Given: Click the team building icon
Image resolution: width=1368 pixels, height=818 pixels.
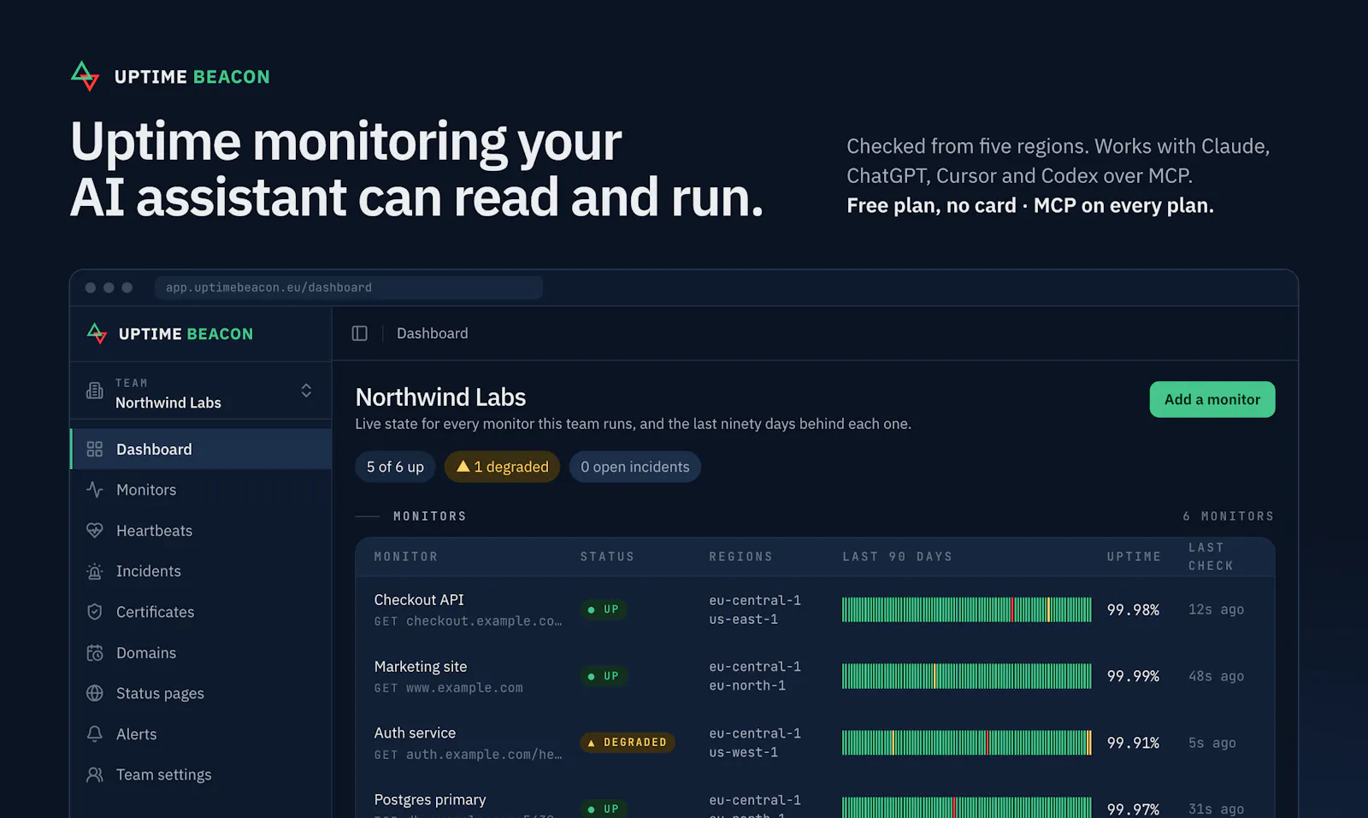Looking at the screenshot, I should point(95,391).
